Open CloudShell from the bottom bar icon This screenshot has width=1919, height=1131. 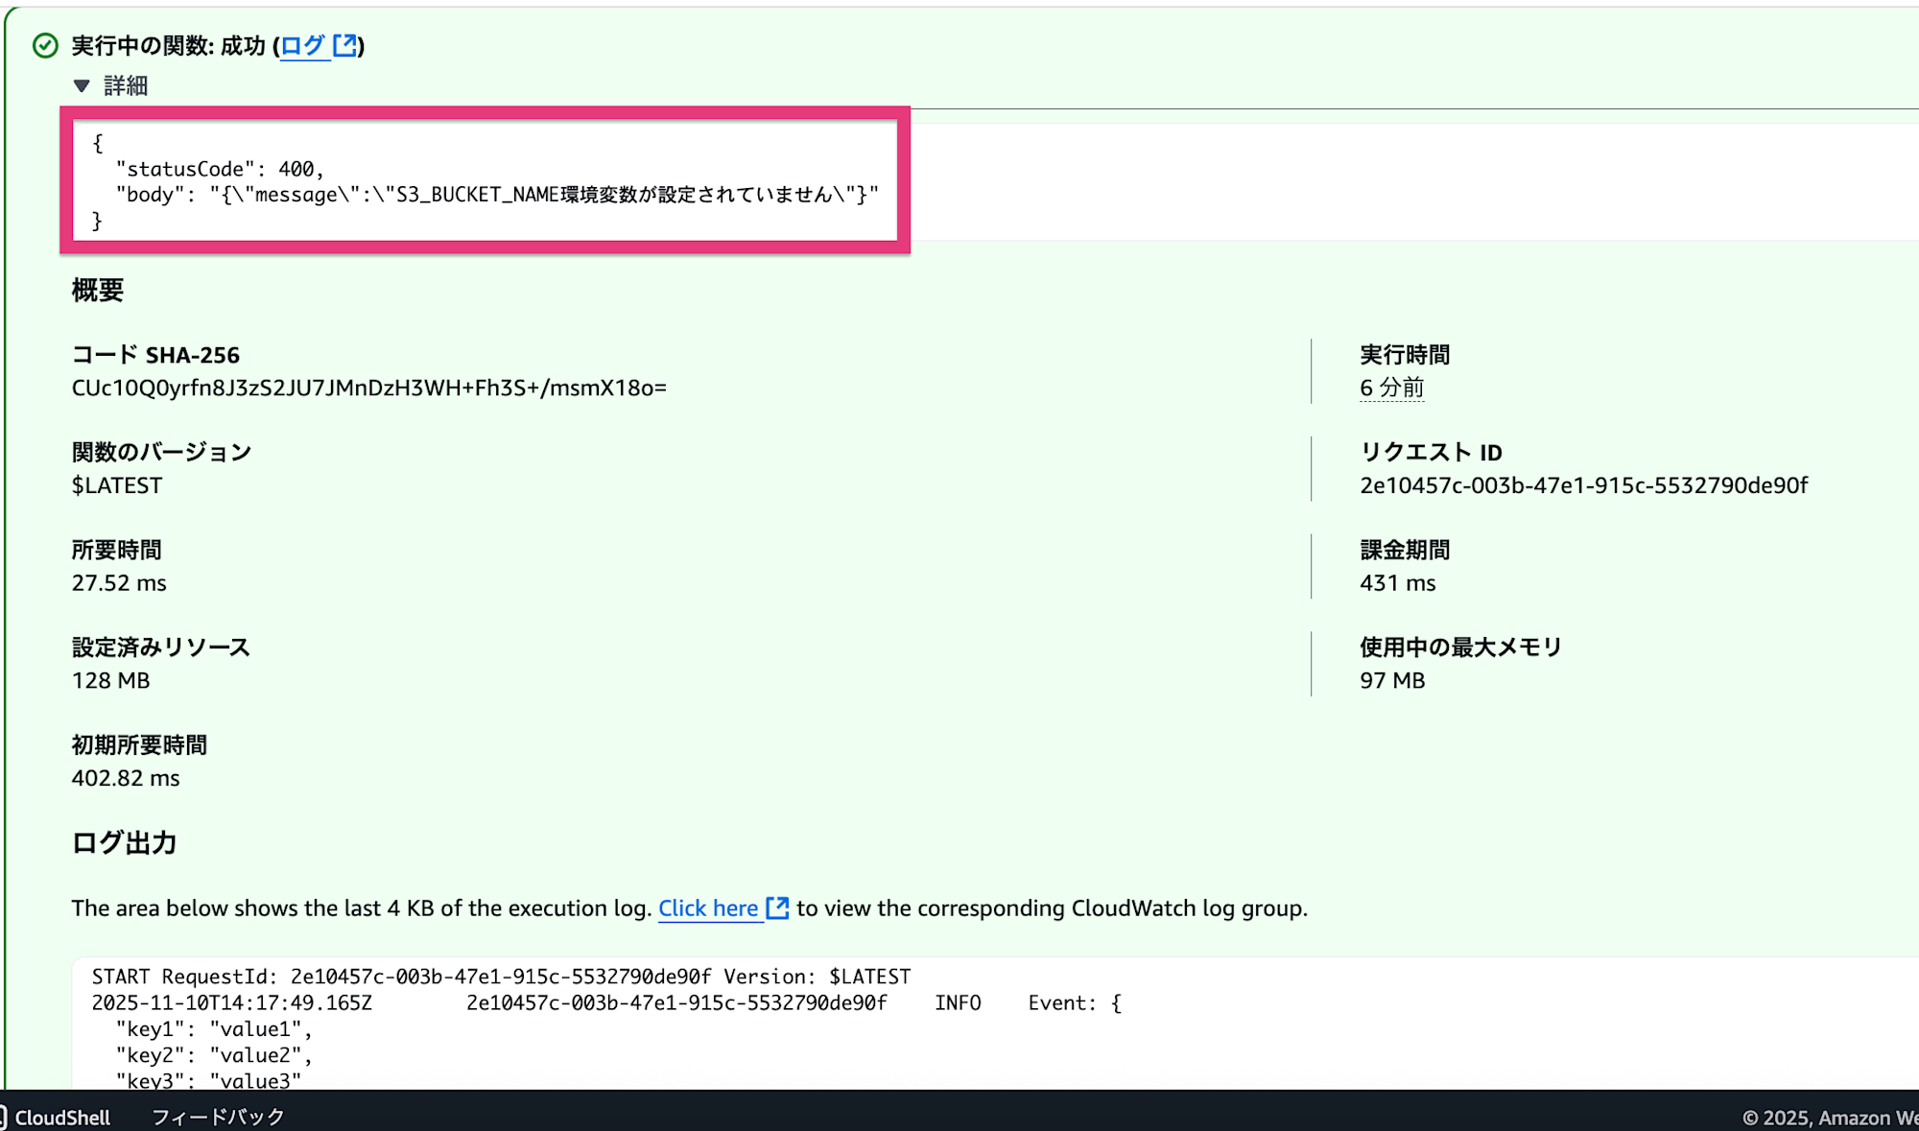[x=10, y=1117]
